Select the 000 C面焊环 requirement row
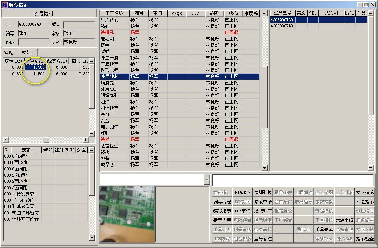This screenshot has height=248, width=378. 46,156
